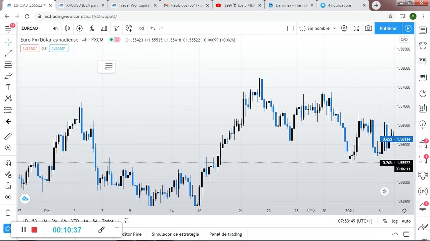Viewport: 430px width, 241px height.
Task: Switch to Panel de trading tab
Action: pyautogui.click(x=225, y=234)
